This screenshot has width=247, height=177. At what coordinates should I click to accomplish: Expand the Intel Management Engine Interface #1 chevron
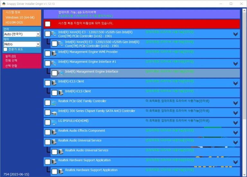235,63
